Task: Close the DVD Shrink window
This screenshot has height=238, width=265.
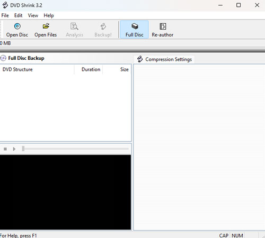Action: point(257,5)
